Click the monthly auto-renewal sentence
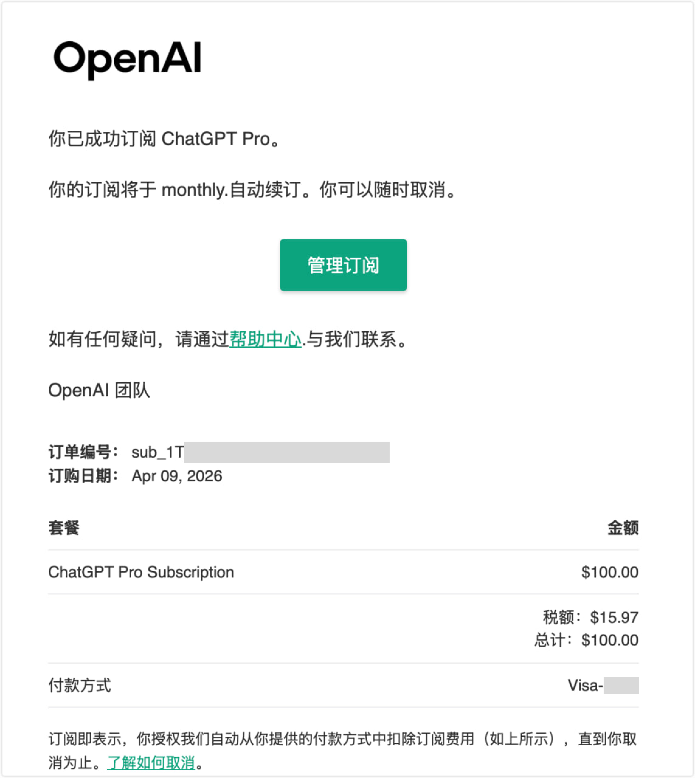This screenshot has width=695, height=778. pos(252,190)
